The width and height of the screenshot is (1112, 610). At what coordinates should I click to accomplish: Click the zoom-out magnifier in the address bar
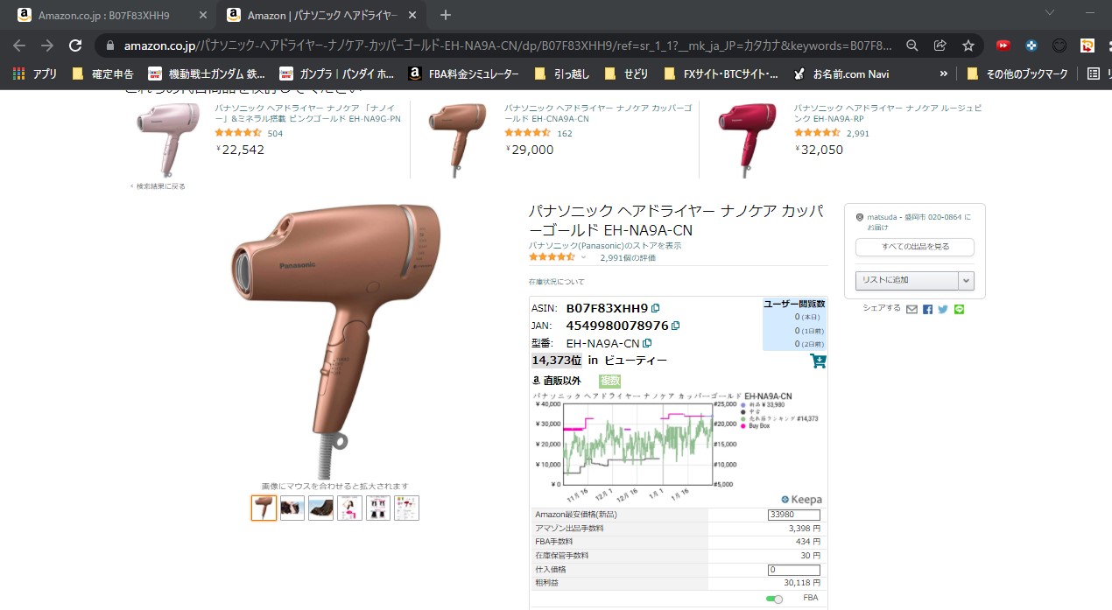pos(912,46)
